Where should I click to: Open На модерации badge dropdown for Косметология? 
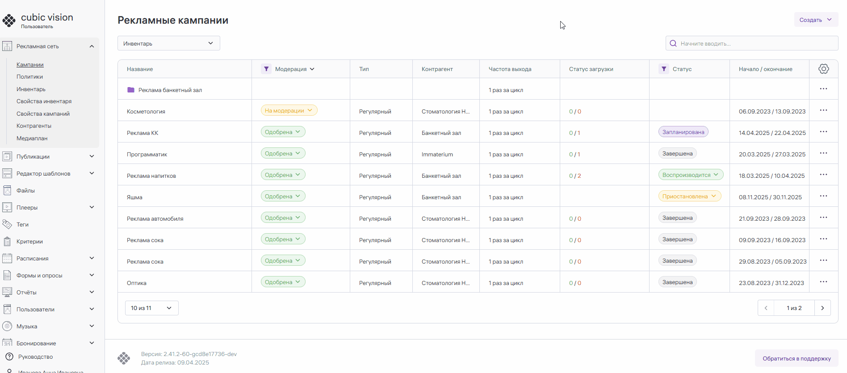(289, 110)
